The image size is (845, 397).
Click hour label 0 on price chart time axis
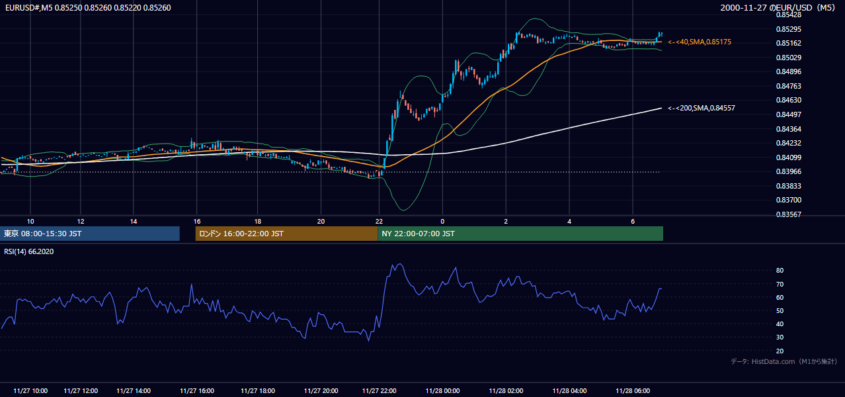coord(442,221)
